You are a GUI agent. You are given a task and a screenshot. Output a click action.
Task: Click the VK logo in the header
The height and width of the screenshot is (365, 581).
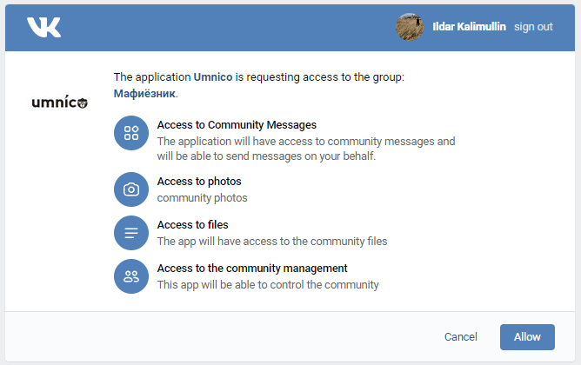[x=43, y=27]
